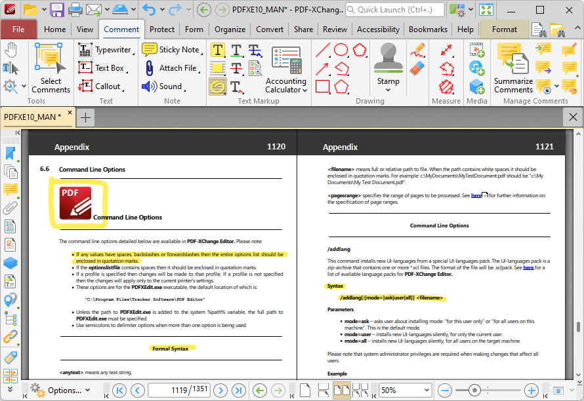Viewport: 584px width, 401px height.
Task: Switch to the Home tab
Action: pos(54,29)
